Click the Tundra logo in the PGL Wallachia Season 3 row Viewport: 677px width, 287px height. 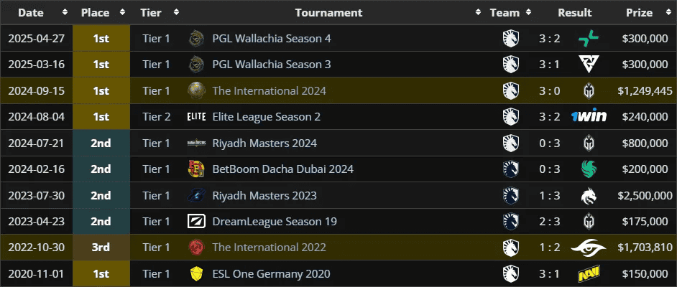[x=589, y=65]
